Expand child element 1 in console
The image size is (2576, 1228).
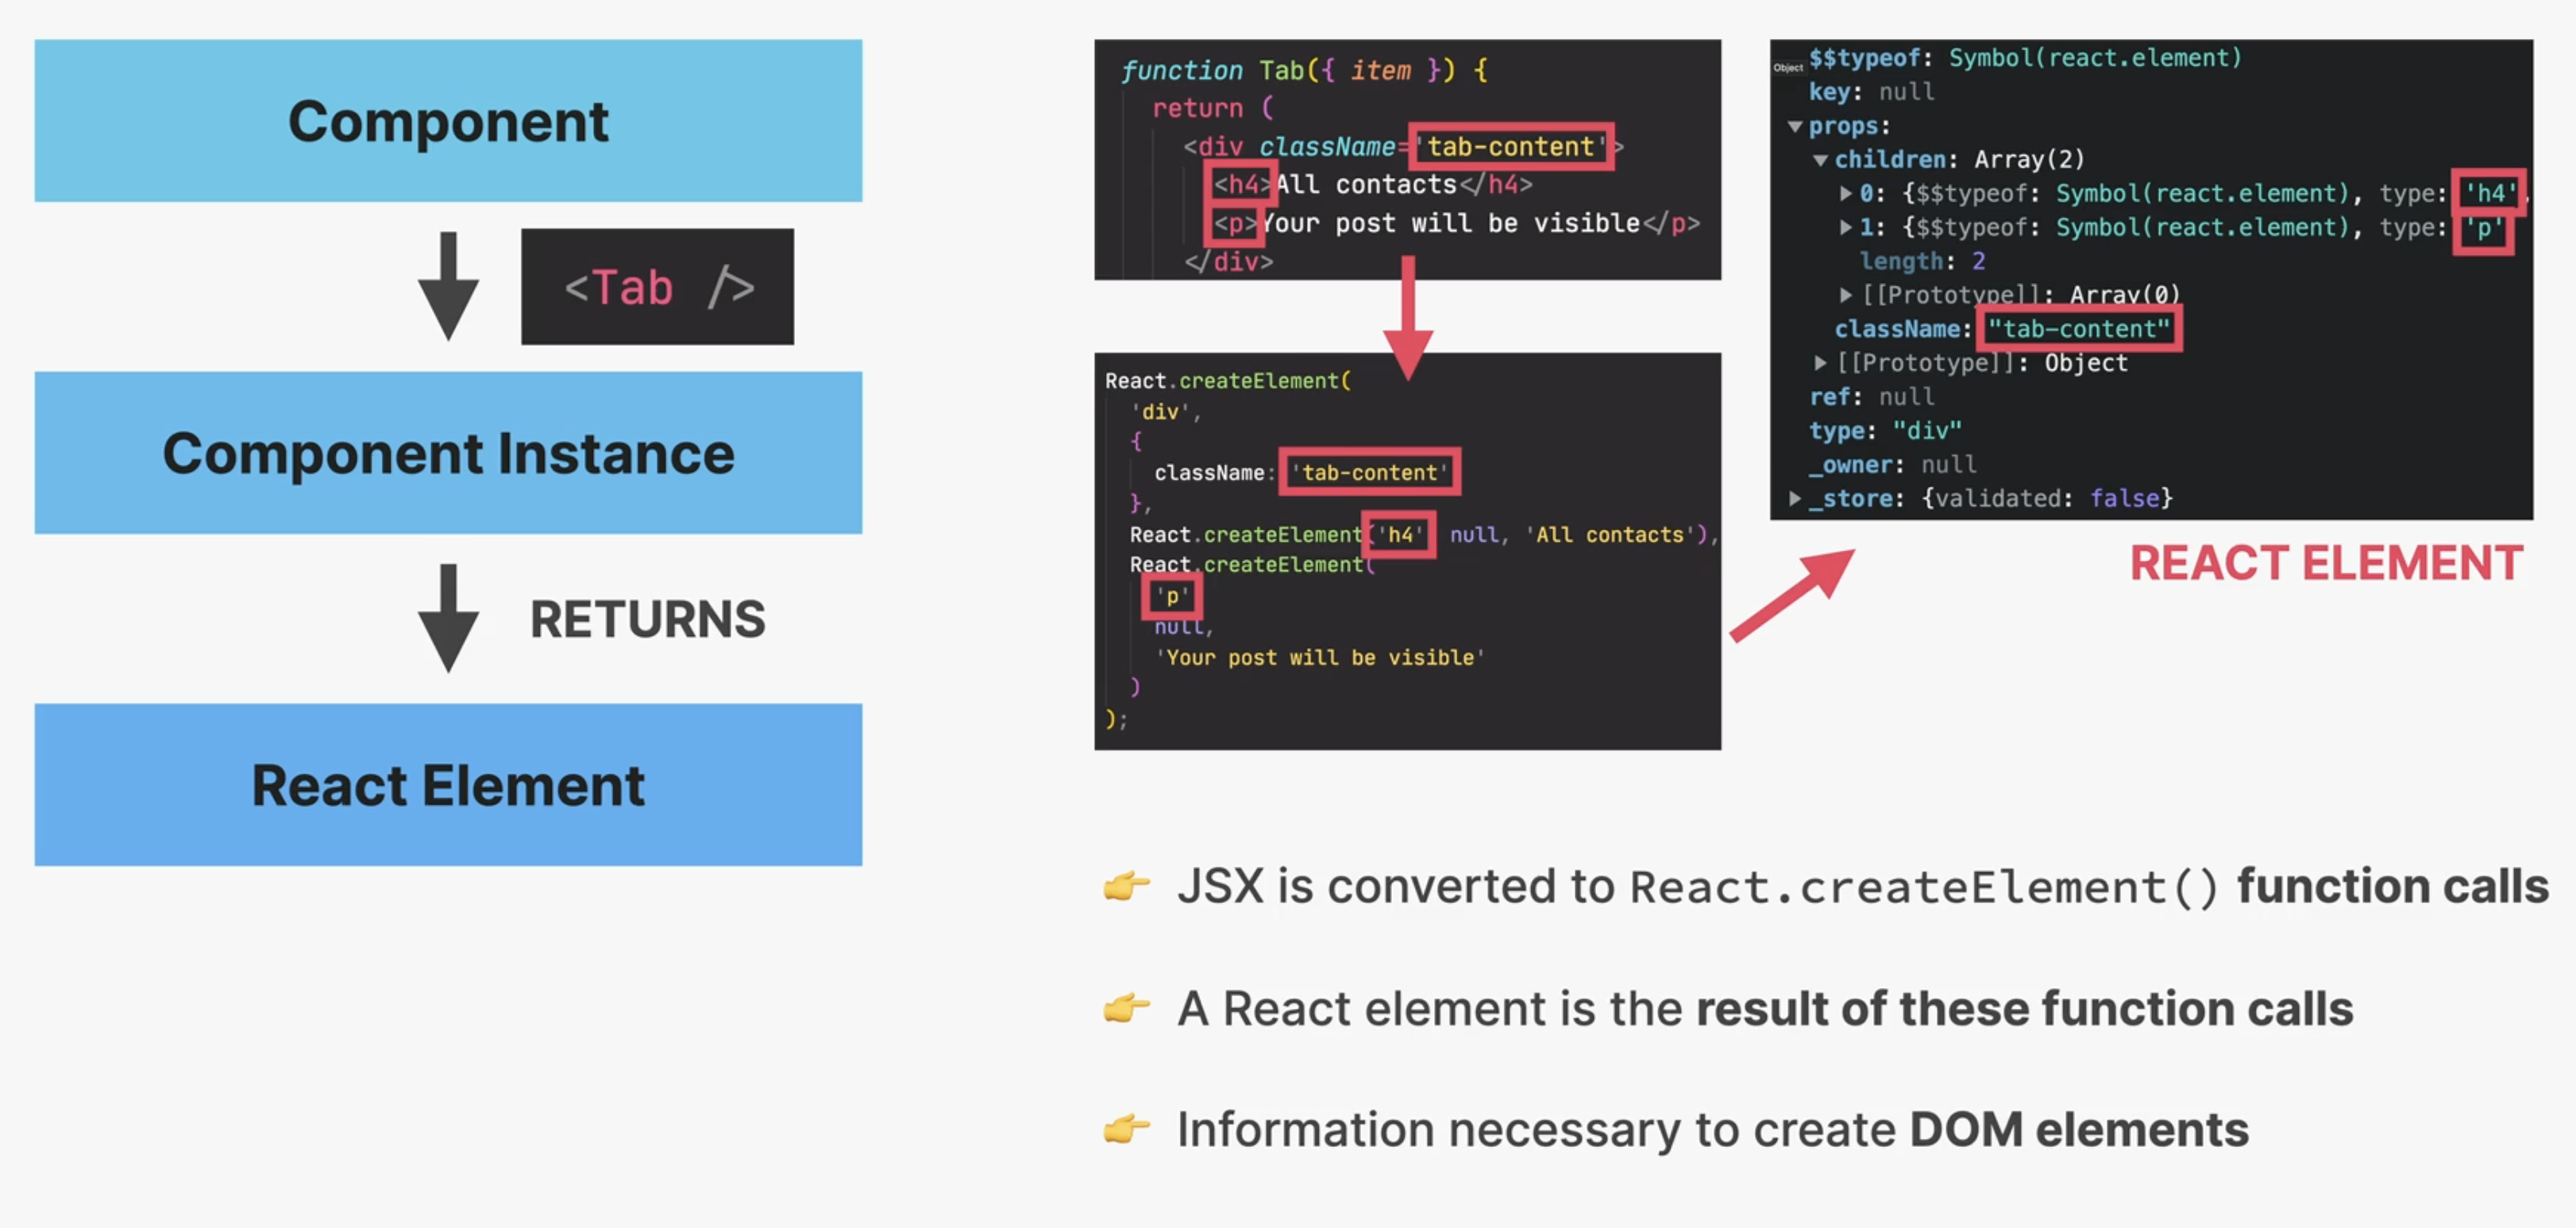point(1846,228)
